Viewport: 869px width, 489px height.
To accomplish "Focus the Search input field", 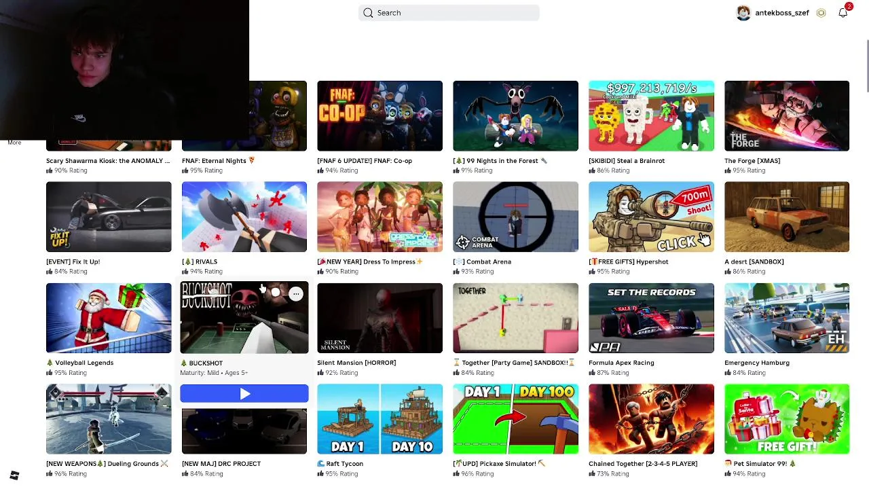I will tap(449, 13).
